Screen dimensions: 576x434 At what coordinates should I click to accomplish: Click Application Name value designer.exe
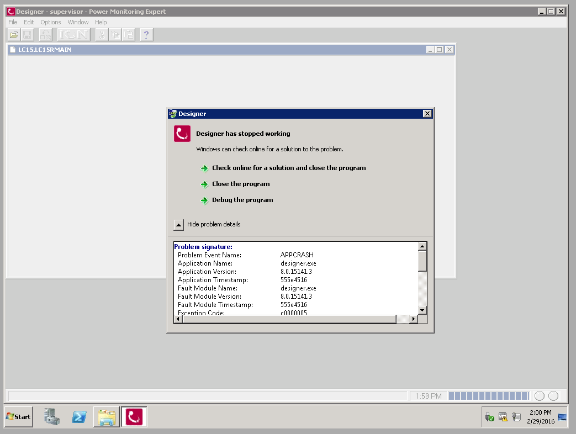pyautogui.click(x=298, y=263)
